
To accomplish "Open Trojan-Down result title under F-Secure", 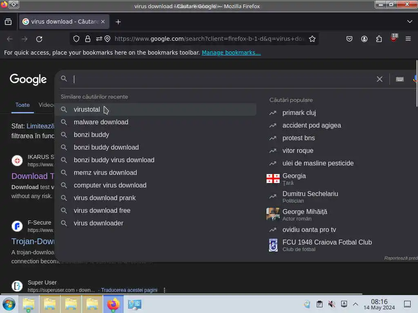I will point(33,241).
